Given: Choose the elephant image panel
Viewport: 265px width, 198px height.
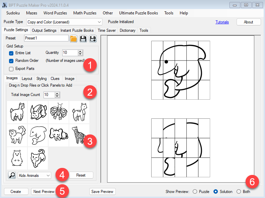Looking at the screenshot, I should click(x=59, y=135).
